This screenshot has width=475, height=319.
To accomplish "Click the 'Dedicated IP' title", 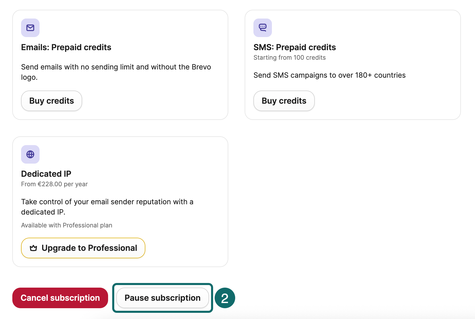I will point(46,174).
